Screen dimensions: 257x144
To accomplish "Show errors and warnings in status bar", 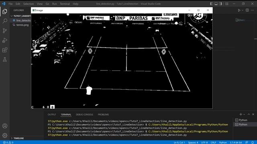I will coord(8,142).
